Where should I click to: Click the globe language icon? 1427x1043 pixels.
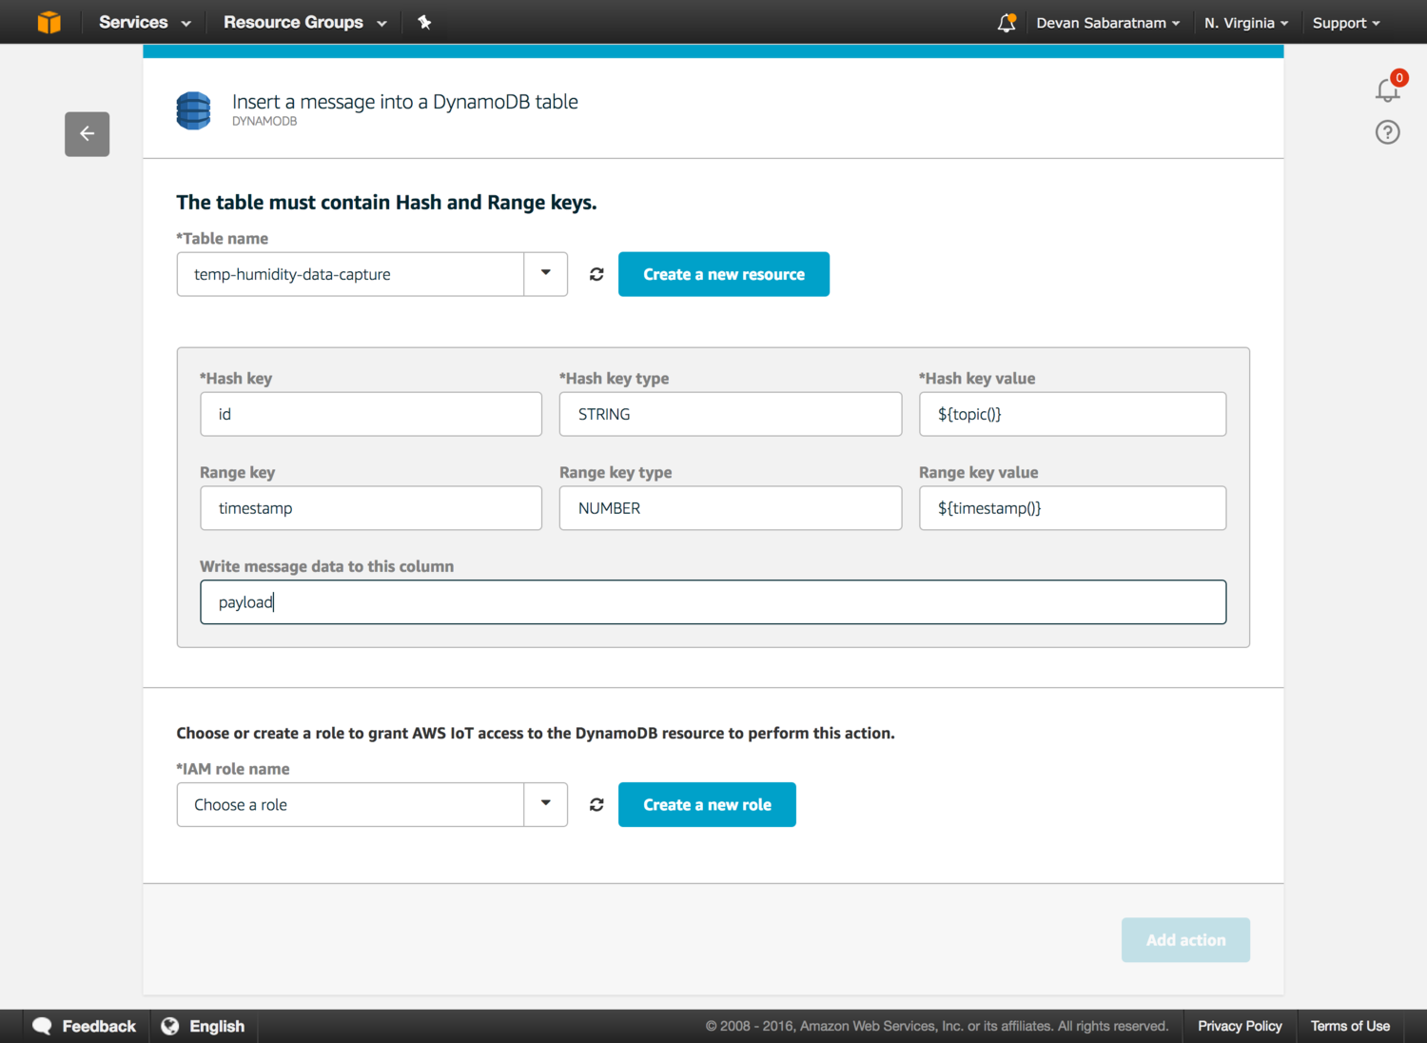pos(170,1026)
